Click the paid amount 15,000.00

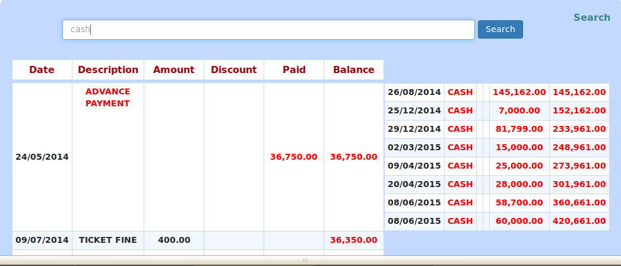pos(519,147)
